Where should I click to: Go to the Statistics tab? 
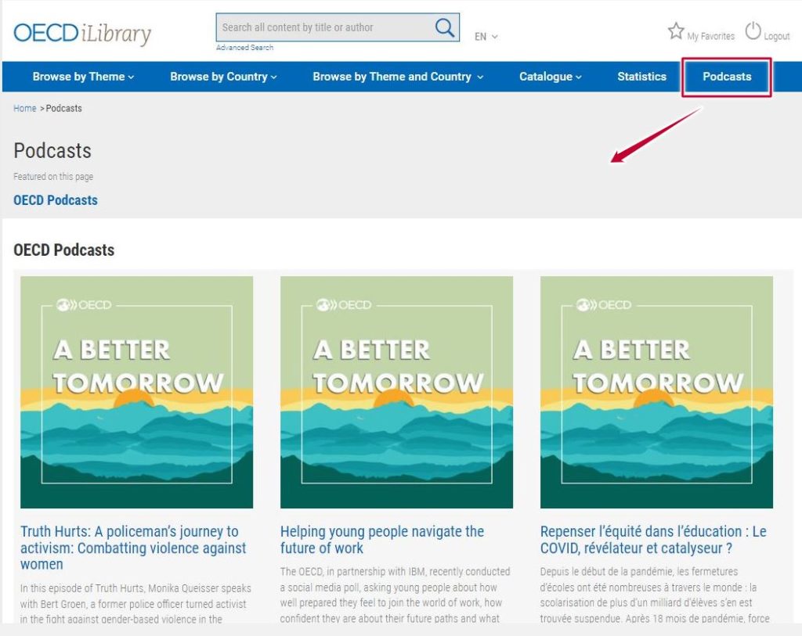pyautogui.click(x=641, y=77)
